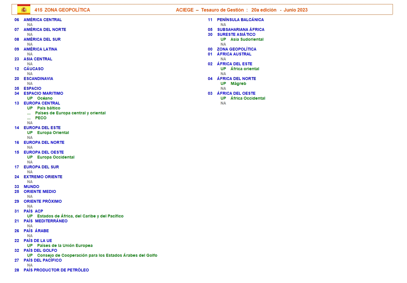
Task: Click the Mágreb synonym
Action: (x=238, y=83)
